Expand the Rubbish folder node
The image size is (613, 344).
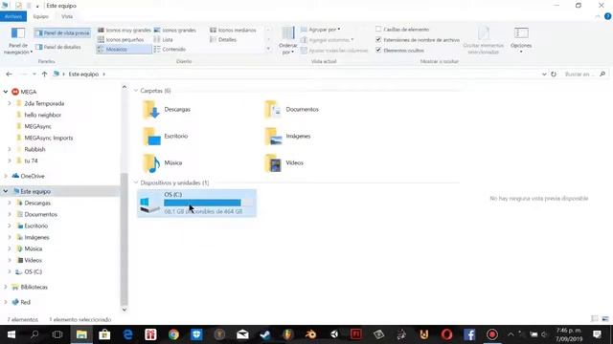10,149
